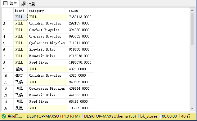This screenshot has width=197, height=121.
Task: Click the message icon on 消息 tab
Action: (23, 4)
